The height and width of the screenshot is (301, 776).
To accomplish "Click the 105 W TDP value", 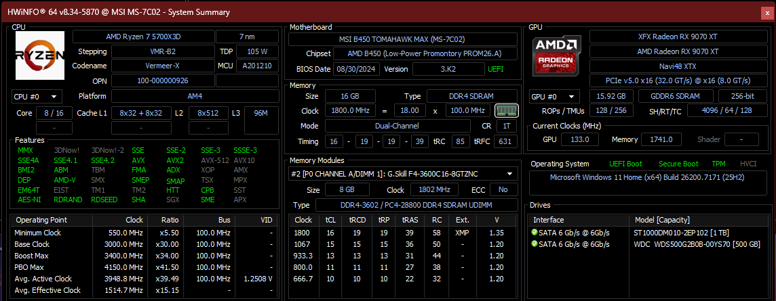I will tap(257, 51).
